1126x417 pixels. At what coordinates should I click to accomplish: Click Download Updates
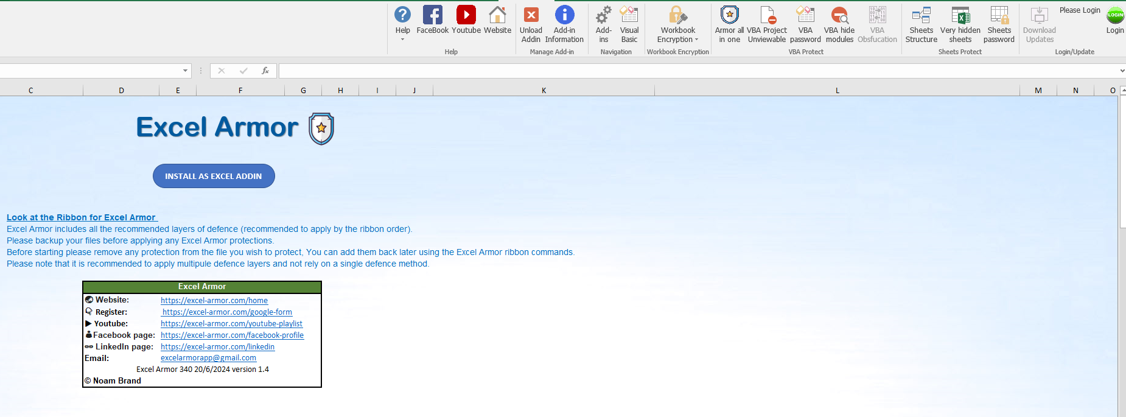1040,24
